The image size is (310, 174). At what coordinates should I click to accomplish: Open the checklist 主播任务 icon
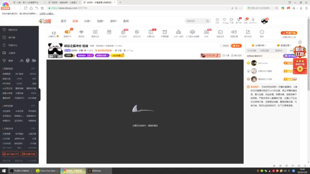151,32
